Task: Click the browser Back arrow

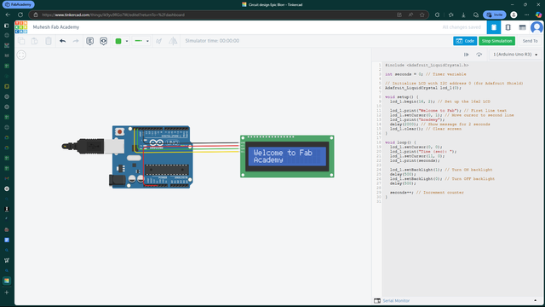Action: (x=8, y=15)
